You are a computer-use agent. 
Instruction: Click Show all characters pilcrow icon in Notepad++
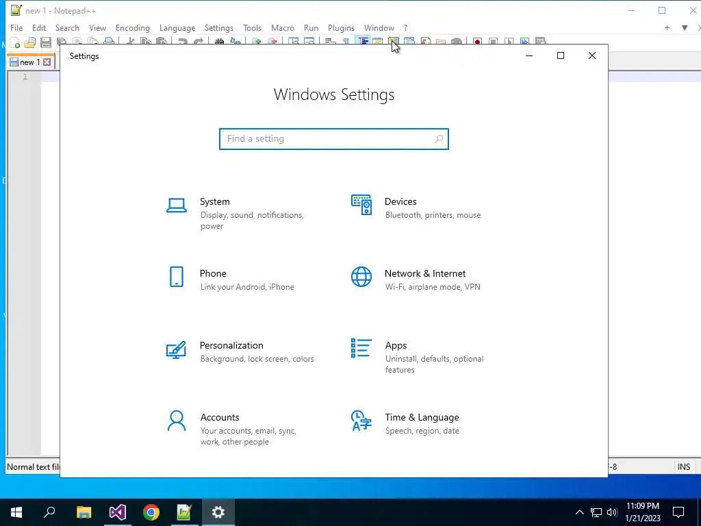coord(346,42)
